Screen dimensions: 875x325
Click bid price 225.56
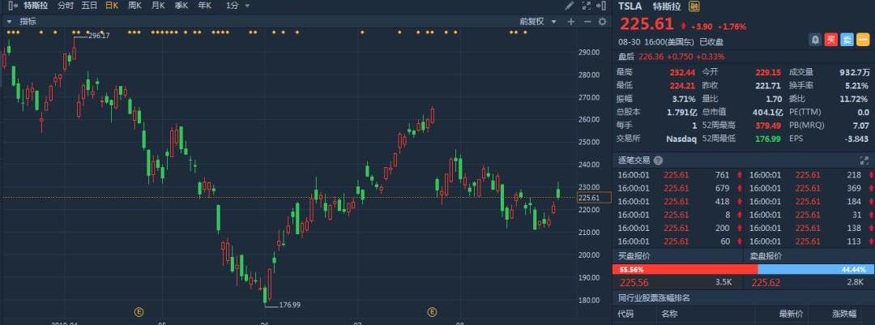tap(634, 283)
